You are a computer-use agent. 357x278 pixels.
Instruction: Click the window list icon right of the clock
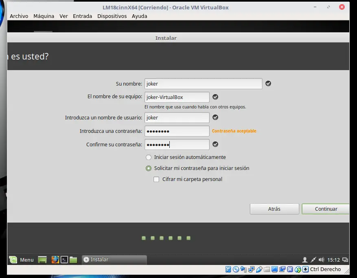tap(345, 260)
